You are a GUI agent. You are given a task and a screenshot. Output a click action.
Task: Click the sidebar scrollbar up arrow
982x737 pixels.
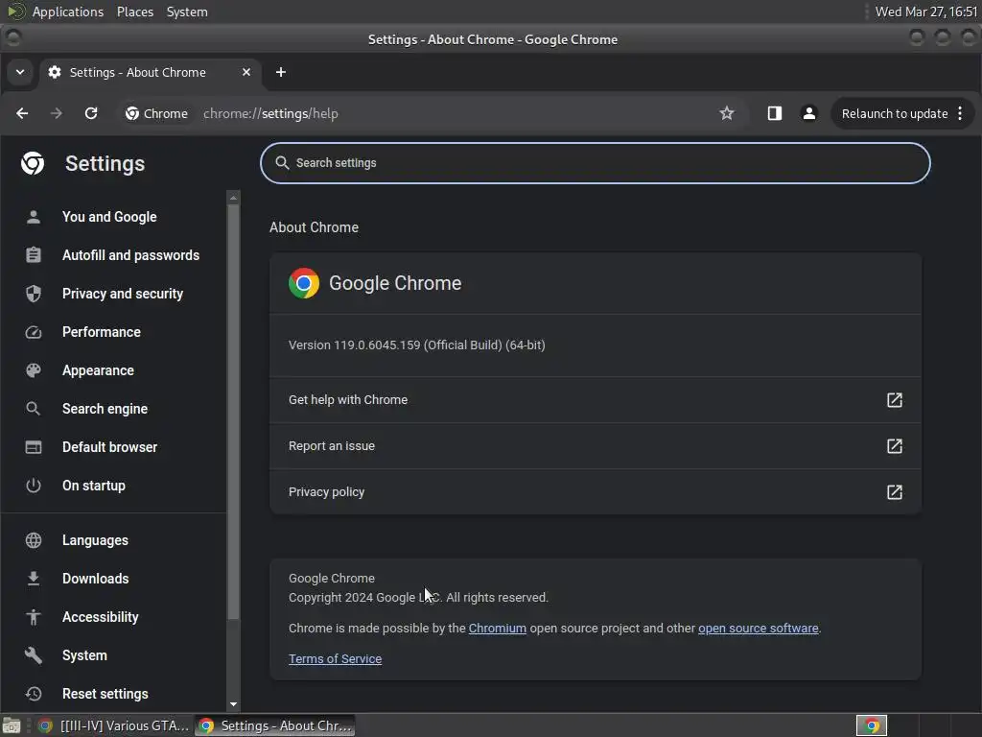(x=234, y=198)
